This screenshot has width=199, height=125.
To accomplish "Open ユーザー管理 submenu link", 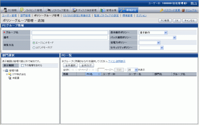I will point(10,15).
